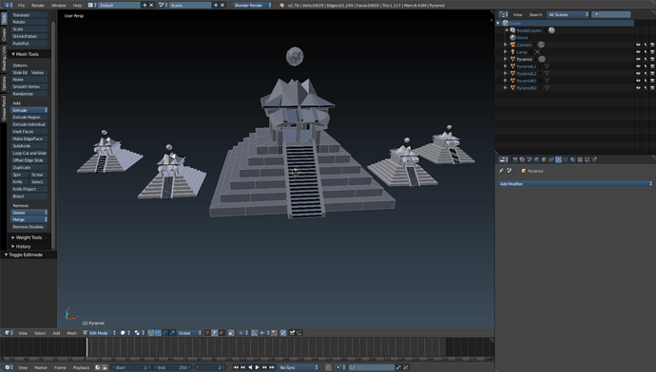Jump to the timeline end frame

[272, 367]
